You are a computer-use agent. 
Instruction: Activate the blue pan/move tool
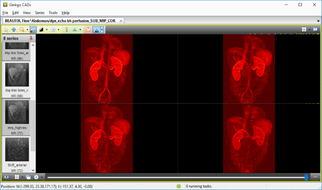point(14,29)
